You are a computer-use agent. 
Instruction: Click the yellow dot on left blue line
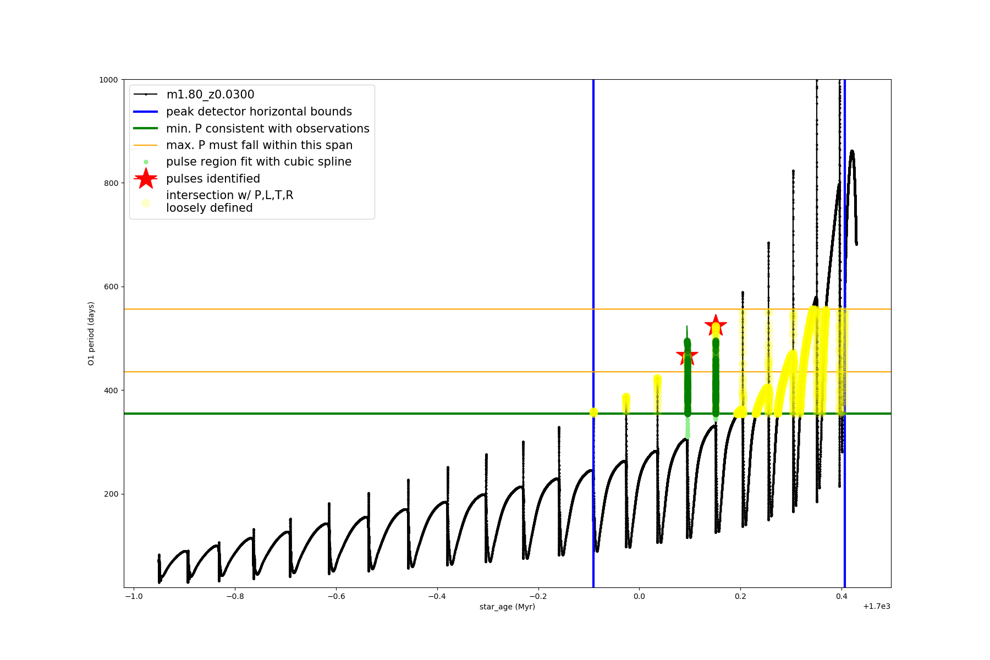(x=593, y=413)
